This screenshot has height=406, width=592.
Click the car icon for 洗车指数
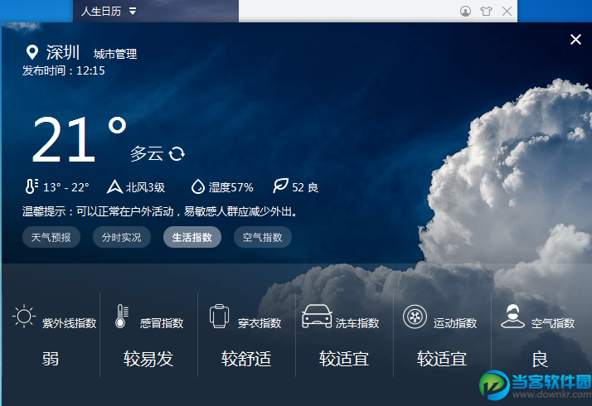(317, 317)
